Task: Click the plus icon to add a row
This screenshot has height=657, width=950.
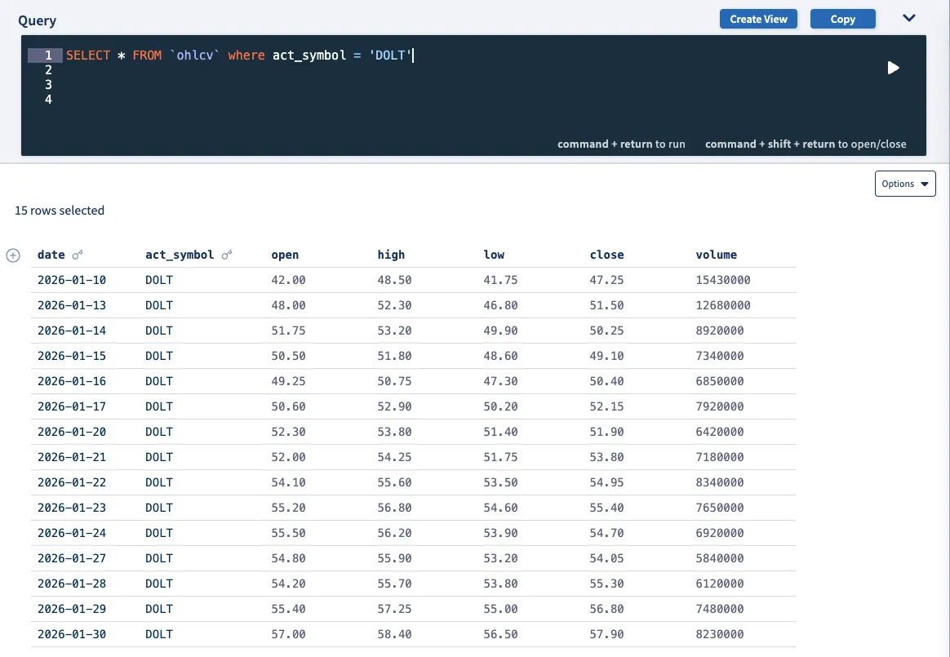Action: [x=12, y=255]
